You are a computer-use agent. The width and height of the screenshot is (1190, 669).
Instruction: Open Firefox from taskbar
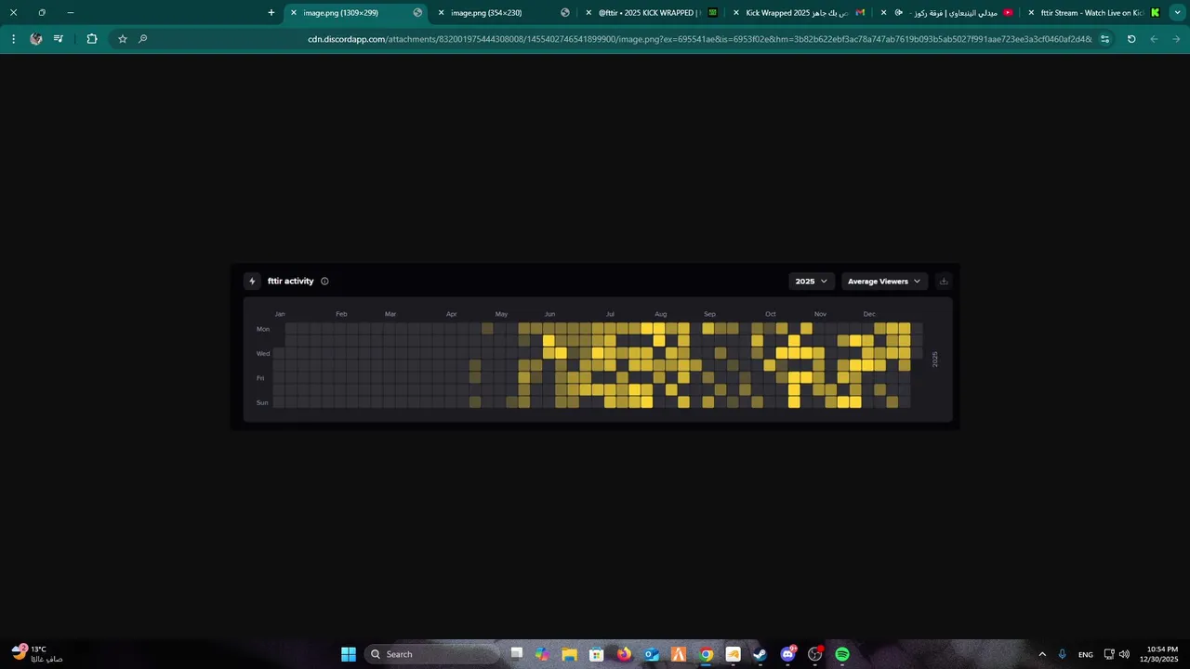[624, 654]
